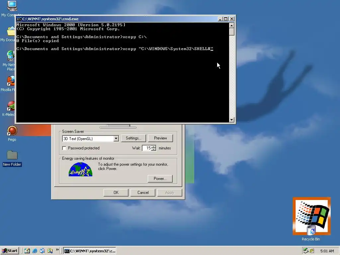Close the cmd.exe window

[232, 19]
